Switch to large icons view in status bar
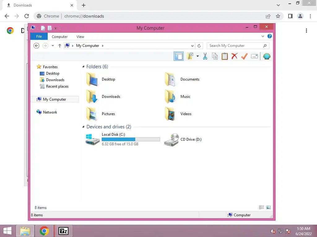The image size is (317, 237). (x=268, y=207)
